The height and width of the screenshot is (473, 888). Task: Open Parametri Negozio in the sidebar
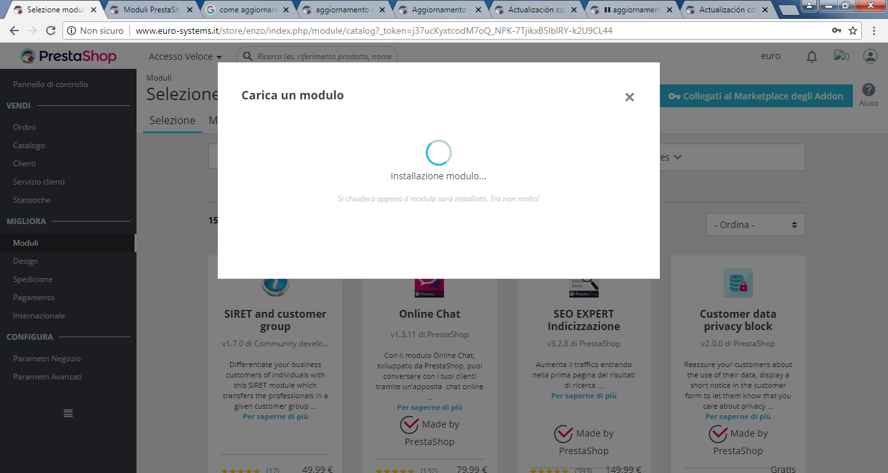point(47,359)
